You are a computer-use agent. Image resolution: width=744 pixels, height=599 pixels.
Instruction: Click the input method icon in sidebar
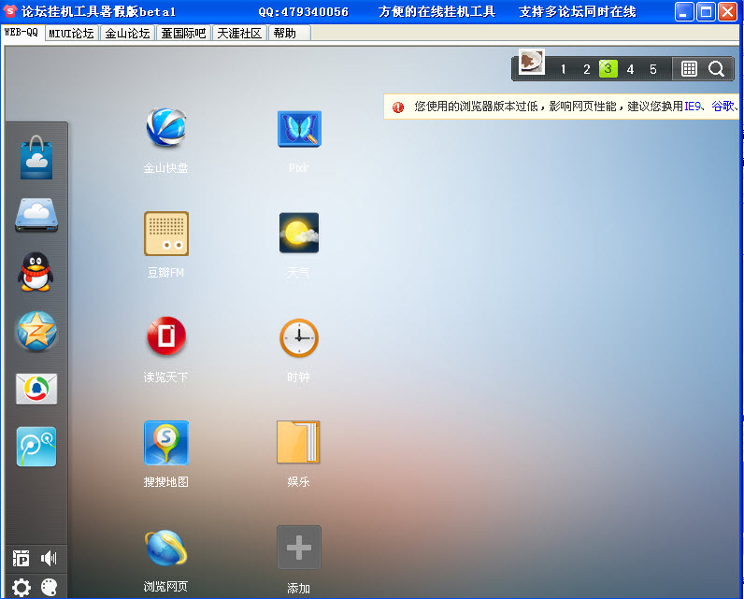tap(21, 559)
